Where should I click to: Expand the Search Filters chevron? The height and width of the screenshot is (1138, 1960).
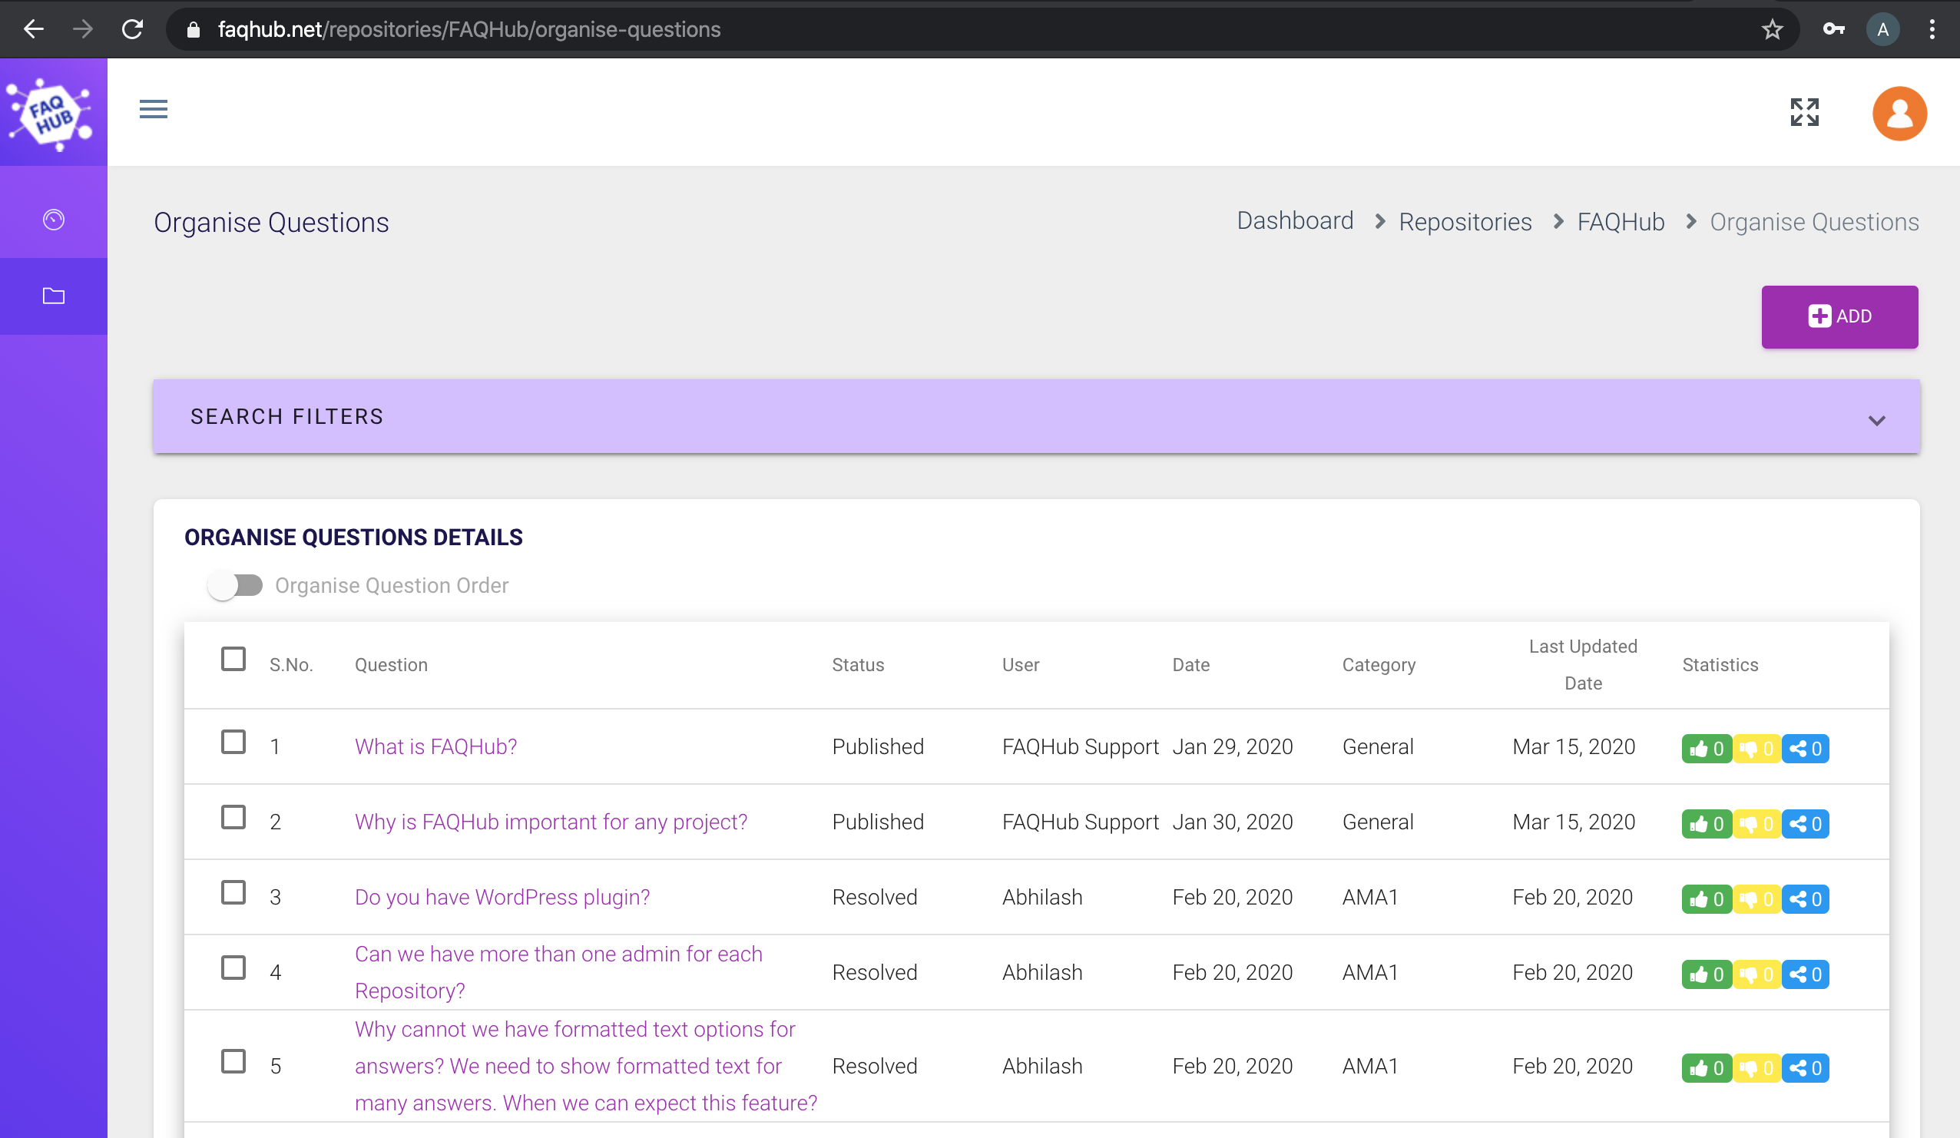point(1876,420)
